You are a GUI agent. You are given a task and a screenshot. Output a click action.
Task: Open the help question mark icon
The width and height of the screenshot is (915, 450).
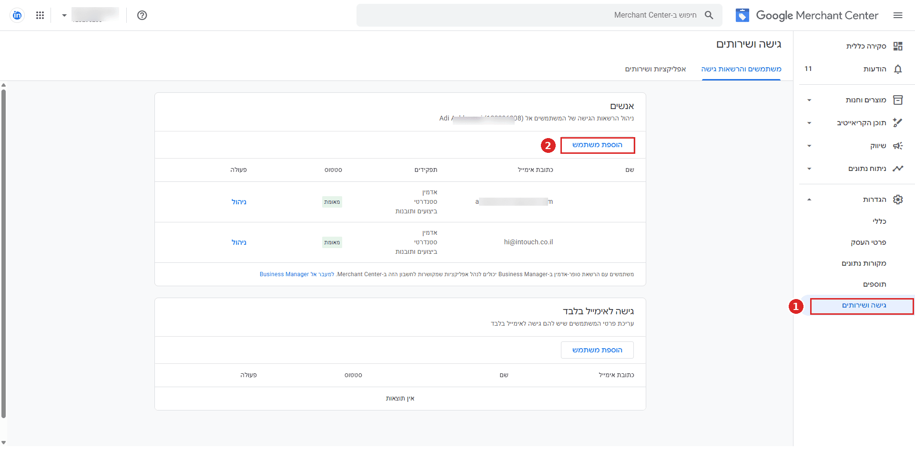pyautogui.click(x=142, y=15)
